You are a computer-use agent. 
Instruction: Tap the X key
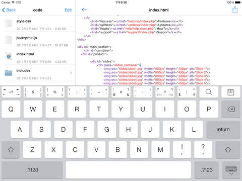[x=53, y=150]
